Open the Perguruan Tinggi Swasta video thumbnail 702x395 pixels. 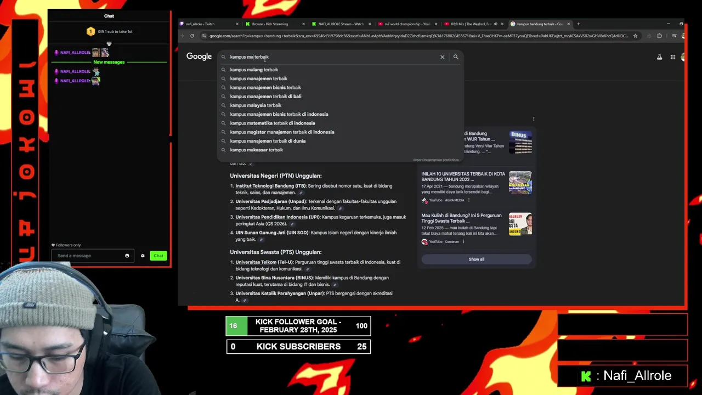pos(520,224)
